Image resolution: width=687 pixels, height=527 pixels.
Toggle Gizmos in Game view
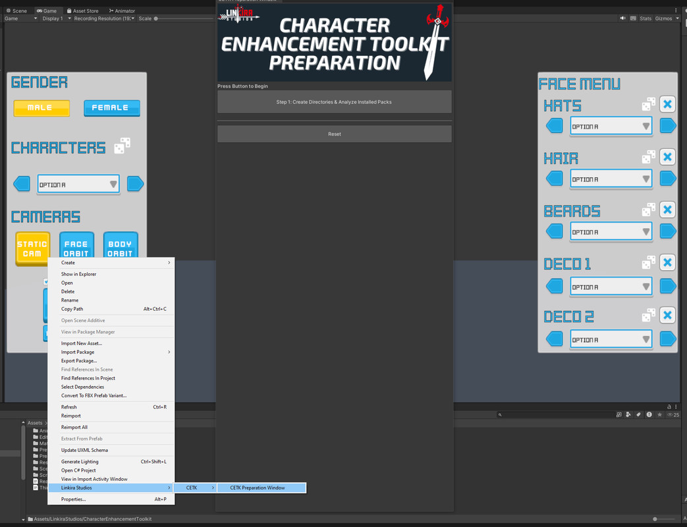[x=663, y=18]
